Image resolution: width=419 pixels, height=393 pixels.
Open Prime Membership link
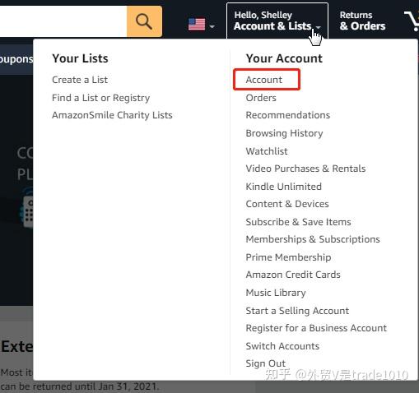[288, 257]
